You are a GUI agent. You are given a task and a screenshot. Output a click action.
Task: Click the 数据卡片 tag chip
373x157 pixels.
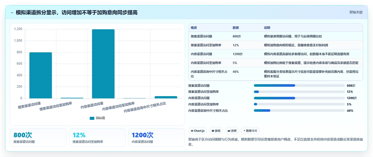pos(251,131)
